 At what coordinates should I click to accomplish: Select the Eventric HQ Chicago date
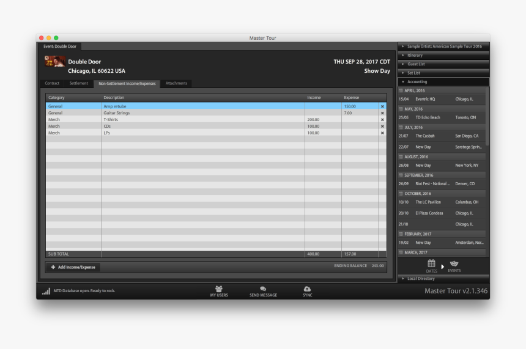click(442, 99)
